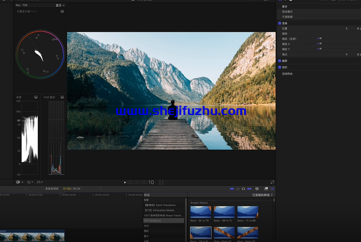Select 全部 in the transitions category list
The image size is (361, 242).
164,200
